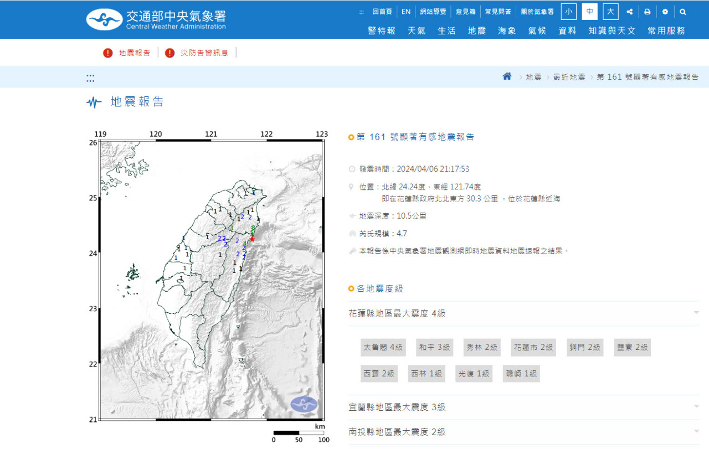
Task: Click the print icon in header
Action: (x=647, y=12)
